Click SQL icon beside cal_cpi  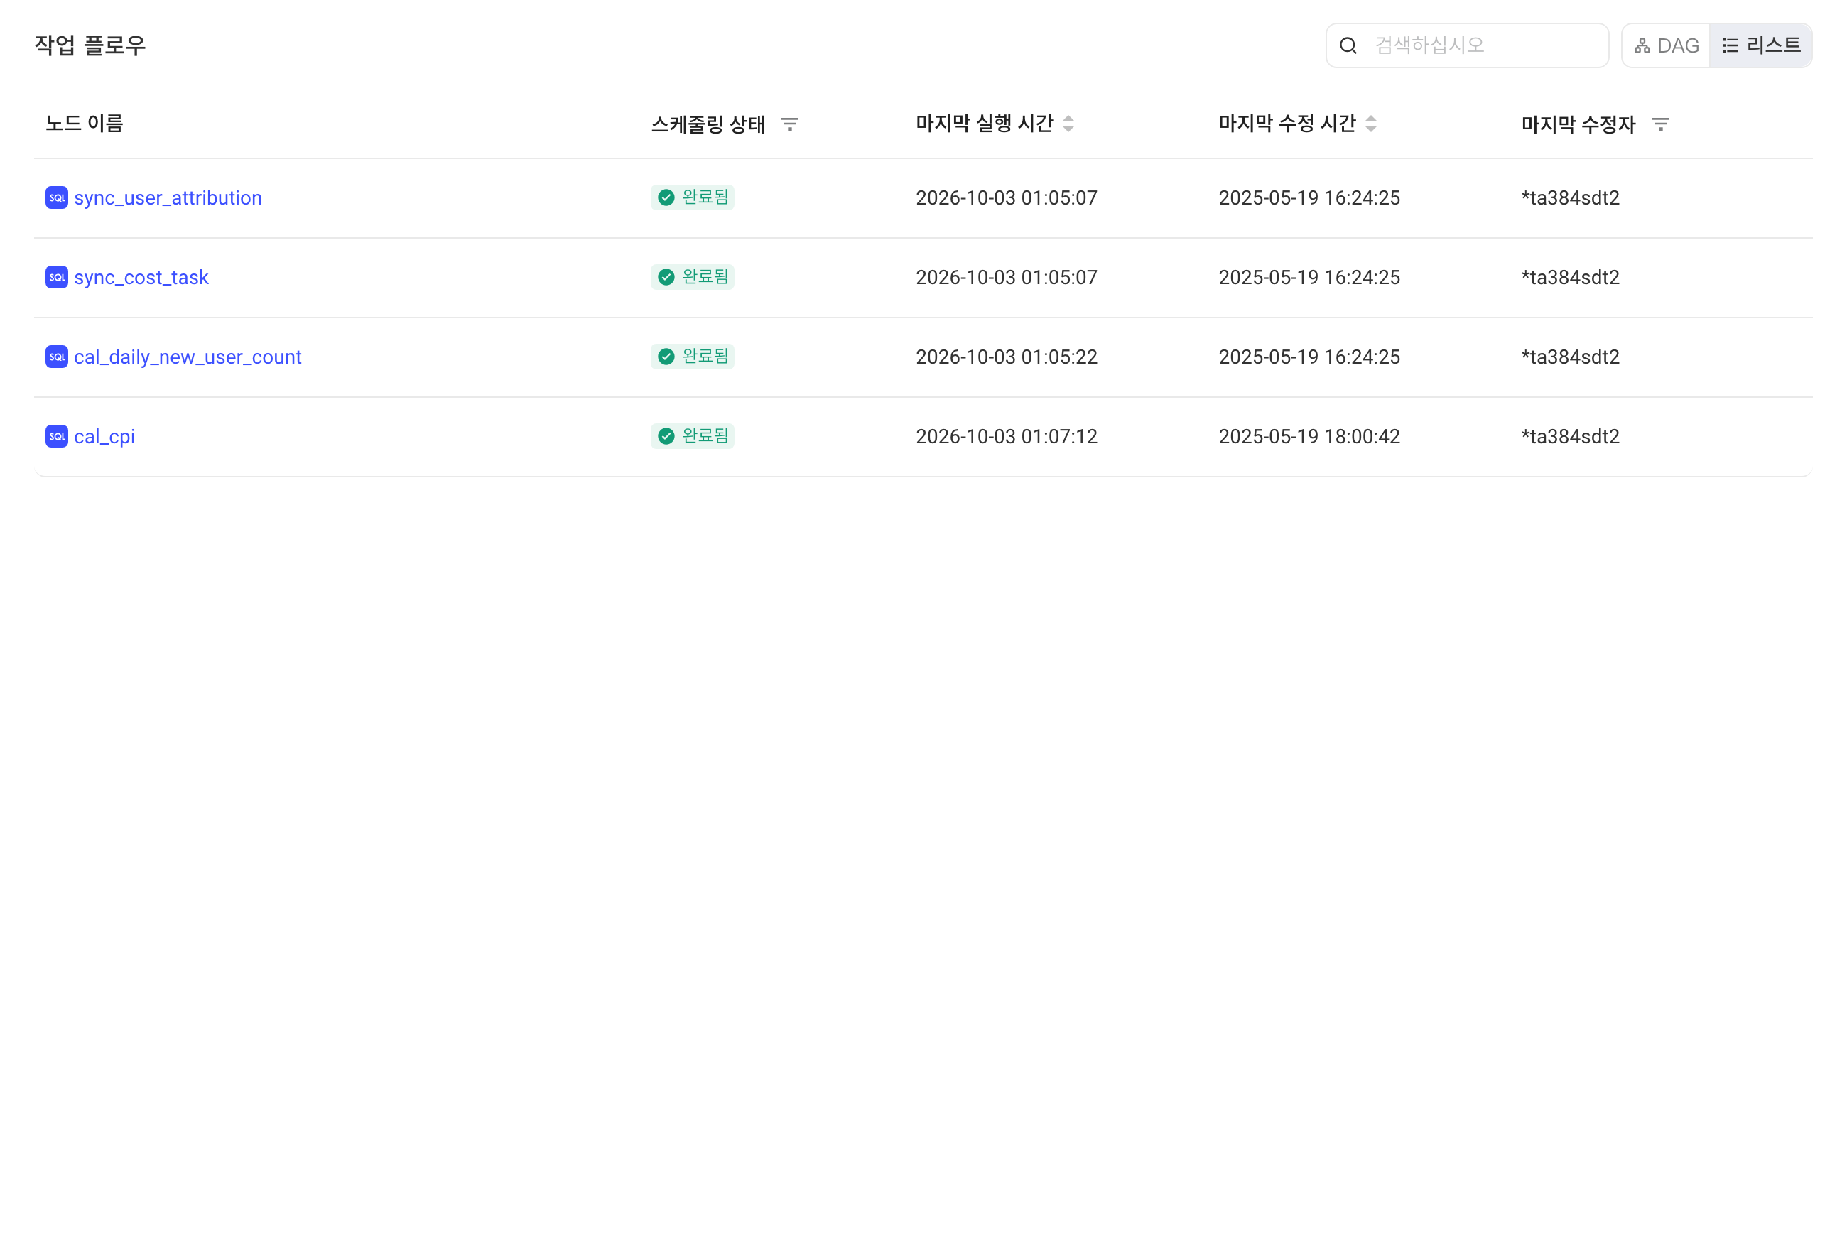(x=57, y=437)
